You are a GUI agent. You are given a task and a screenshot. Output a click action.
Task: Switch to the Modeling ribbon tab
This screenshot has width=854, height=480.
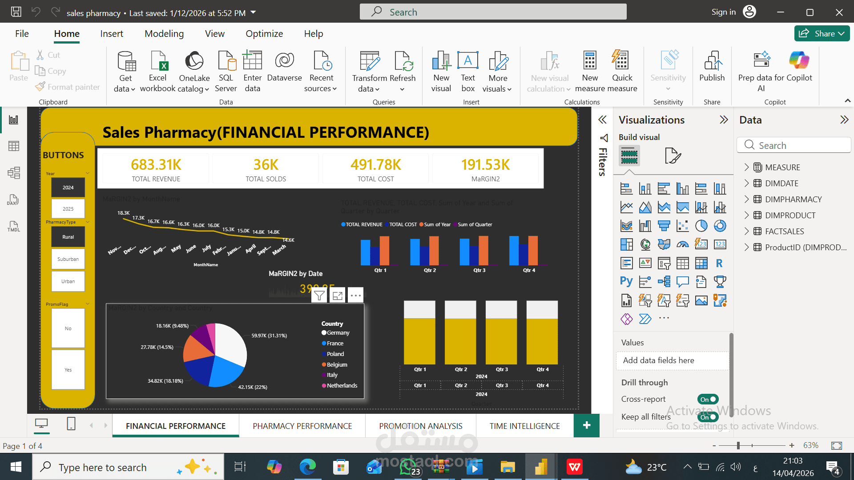pos(164,34)
